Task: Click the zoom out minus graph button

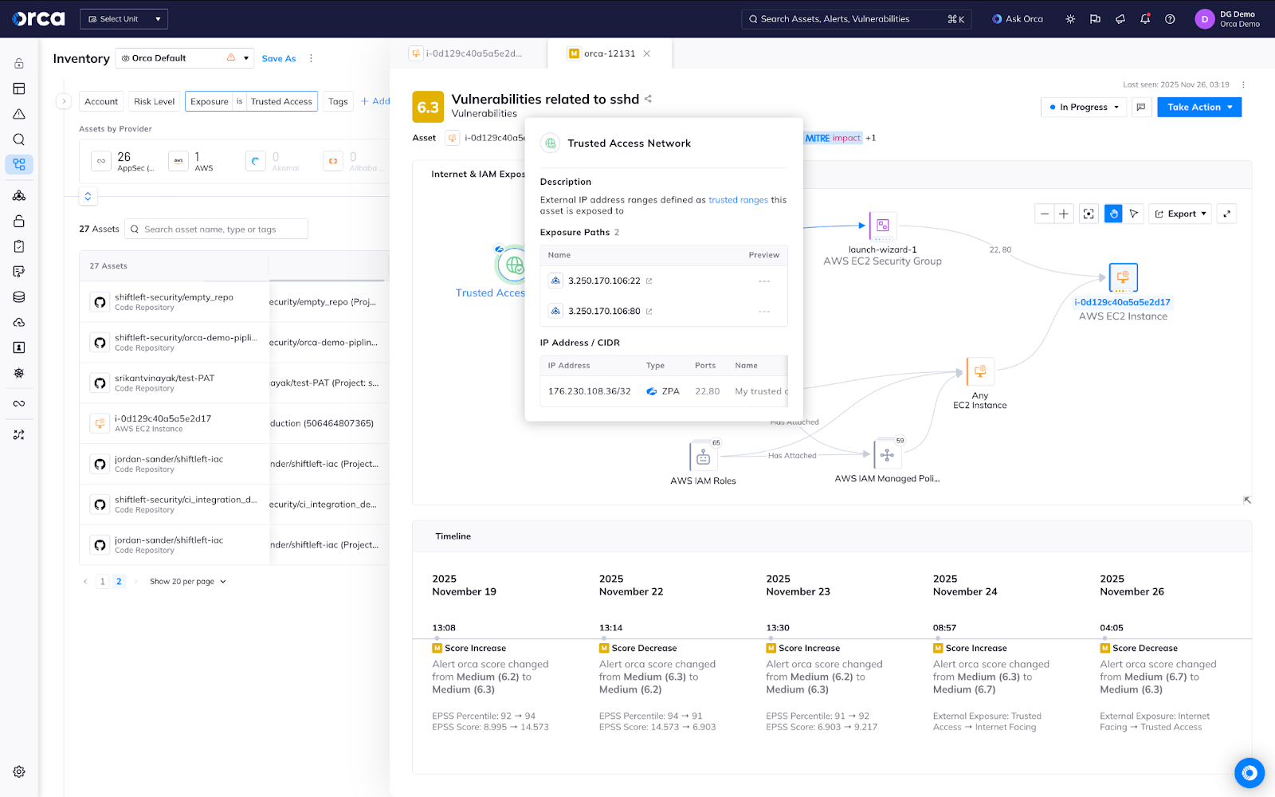Action: click(1044, 214)
